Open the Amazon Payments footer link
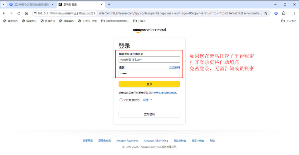Image resolution: width=299 pixels, height=155 pixels. 127,141
